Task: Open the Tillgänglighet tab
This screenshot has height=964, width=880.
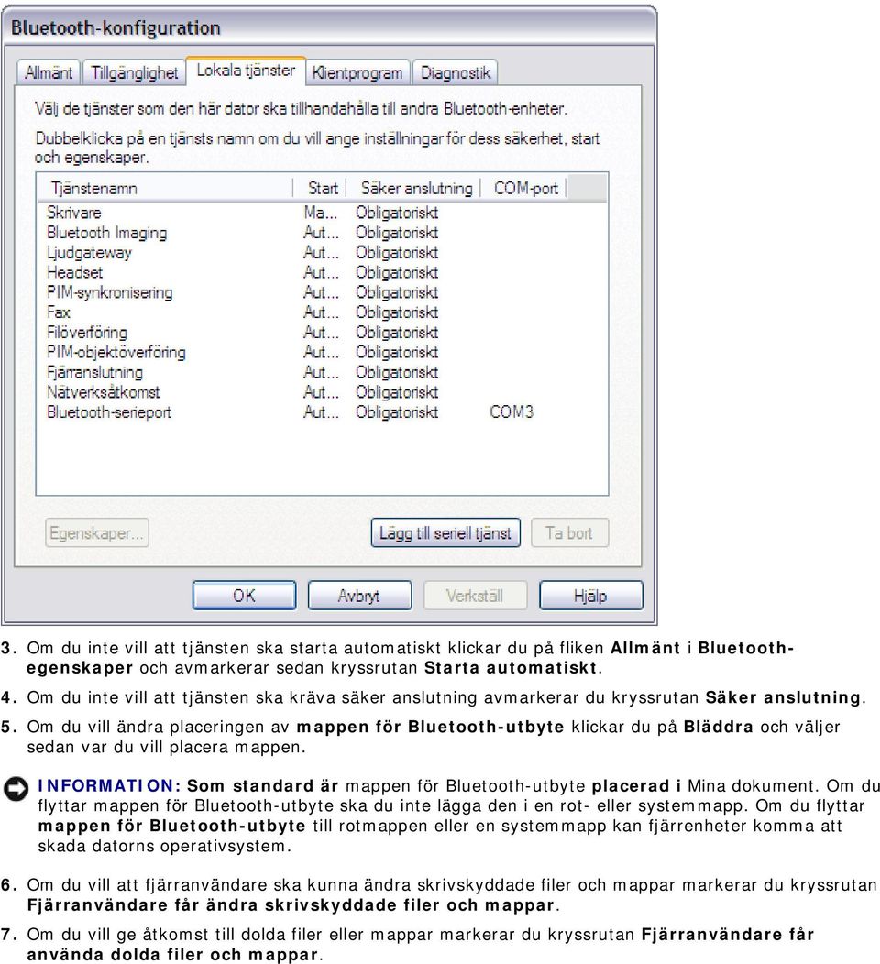Action: pos(134,73)
